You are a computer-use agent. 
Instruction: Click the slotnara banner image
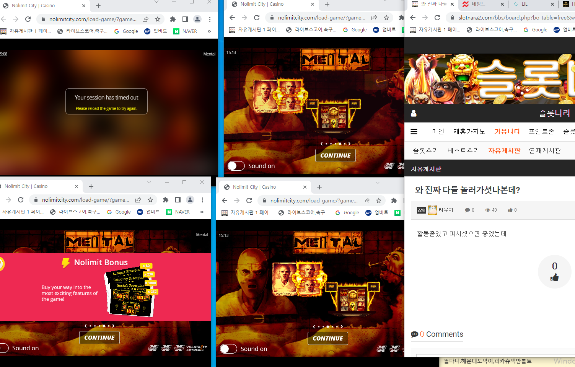click(490, 79)
